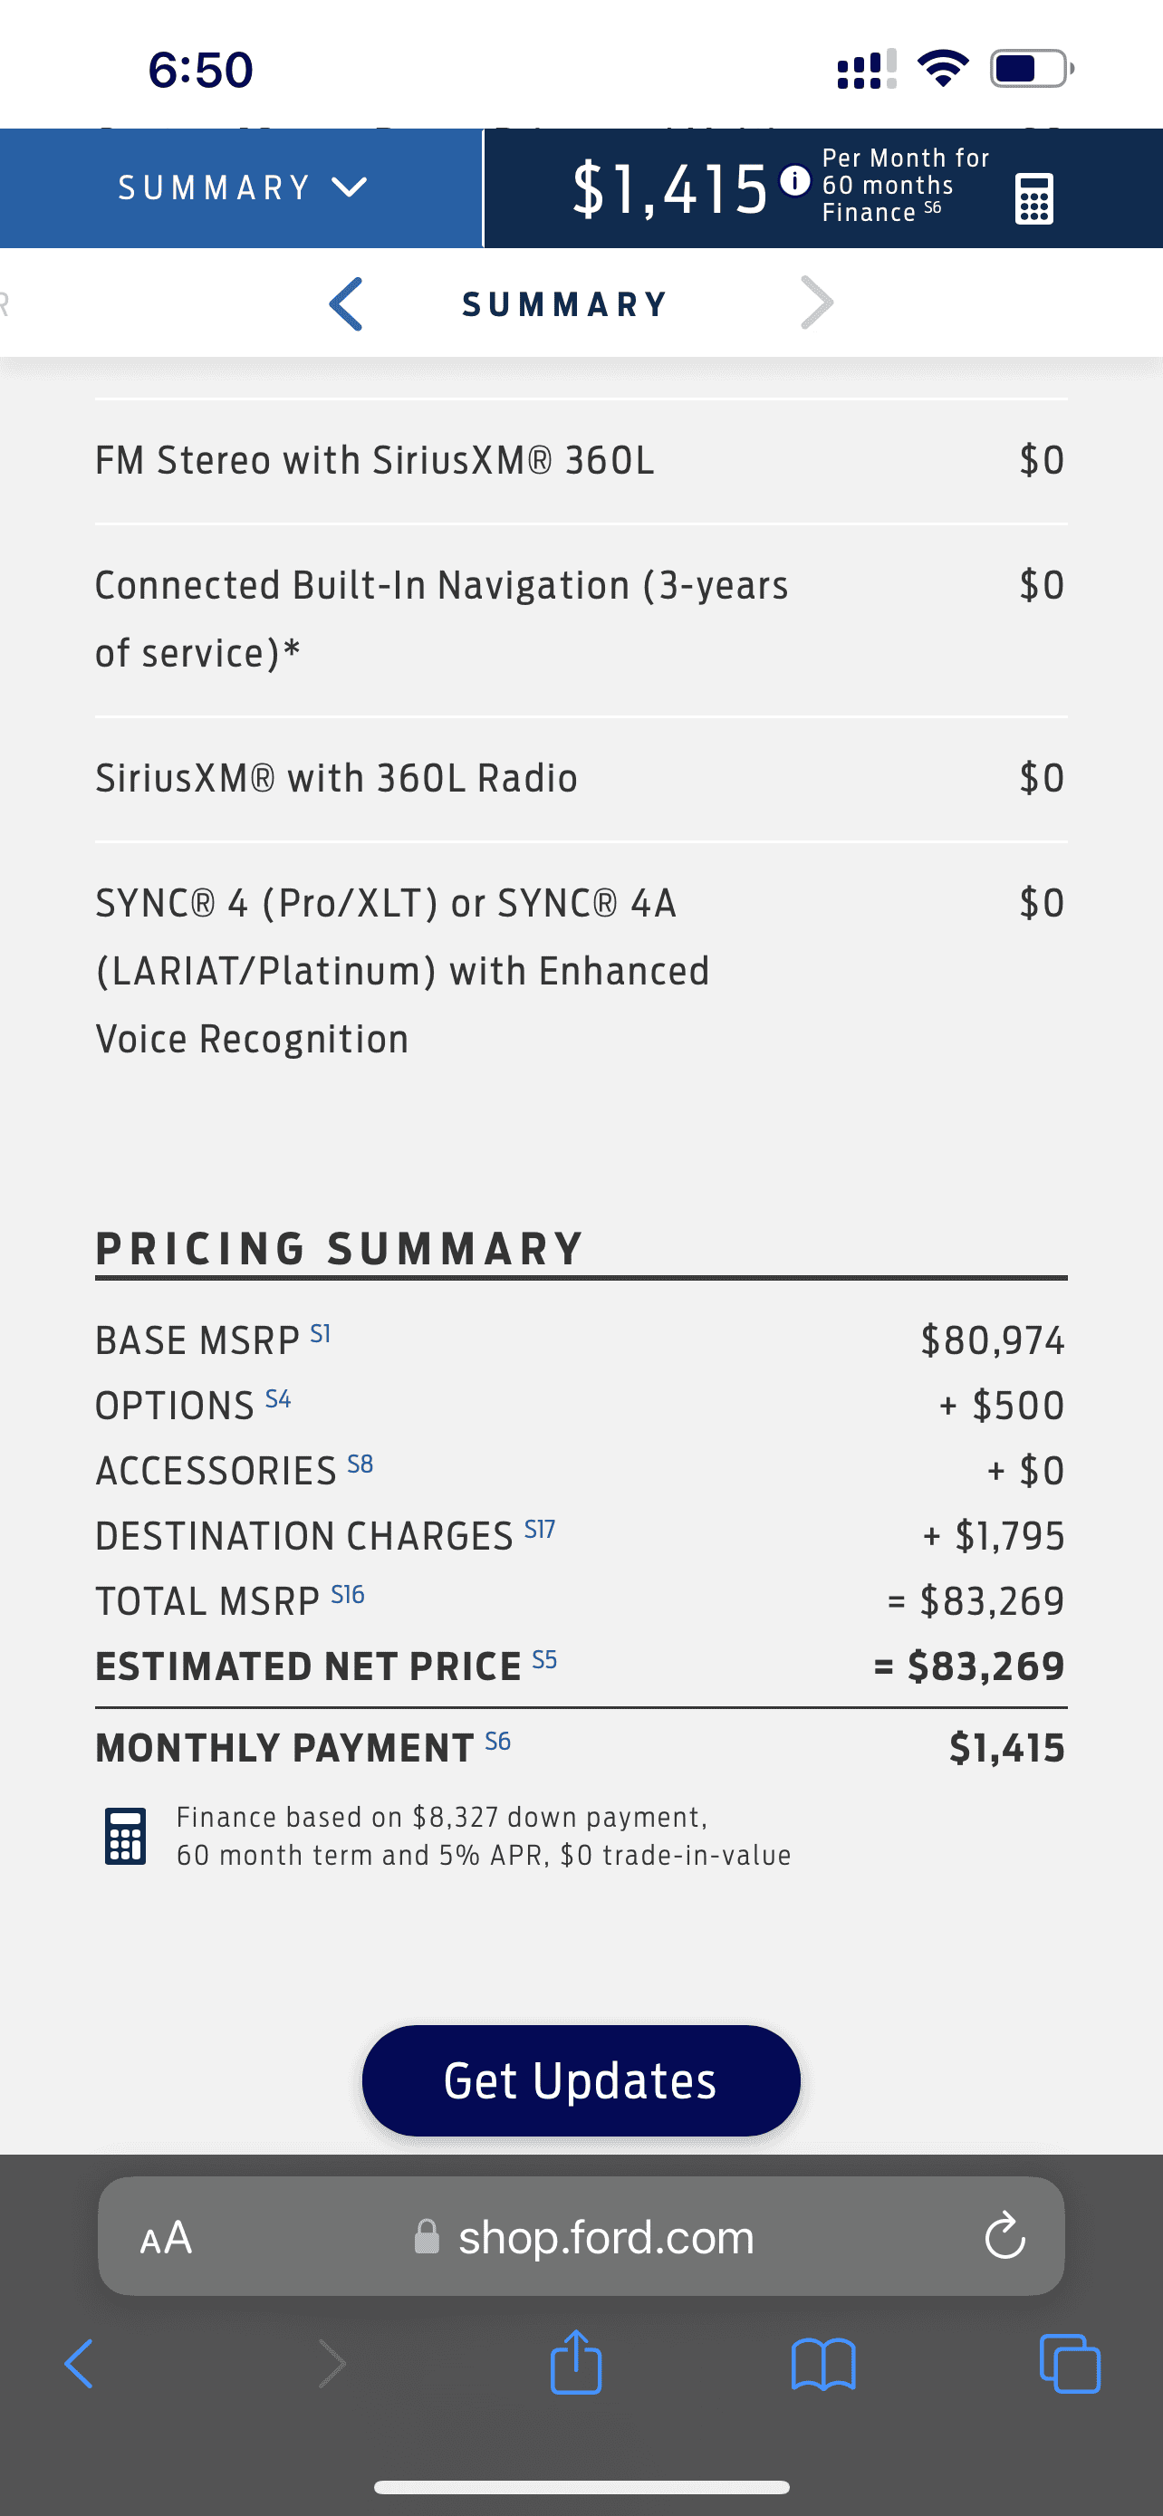Open the AA reader options menu
The image size is (1163, 2516).
tap(166, 2237)
